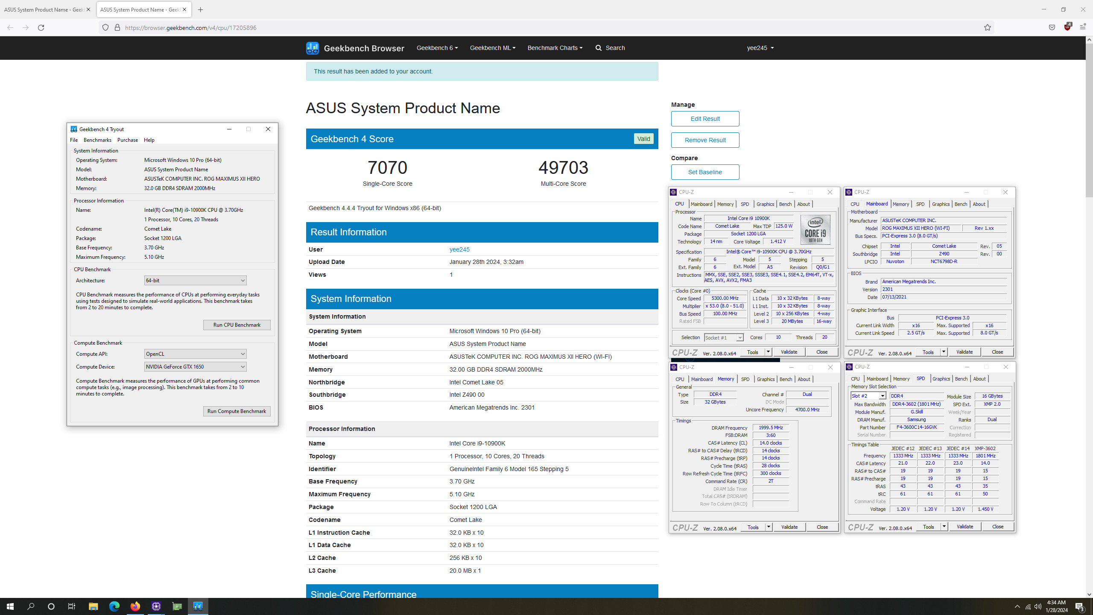1093x615 pixels.
Task: Click Close in CPU-Z Mainboard window
Action: [x=997, y=352]
